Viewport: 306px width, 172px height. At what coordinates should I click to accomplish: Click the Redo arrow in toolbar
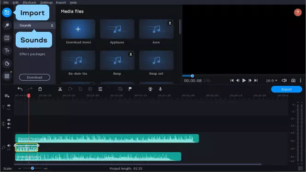click(30, 89)
